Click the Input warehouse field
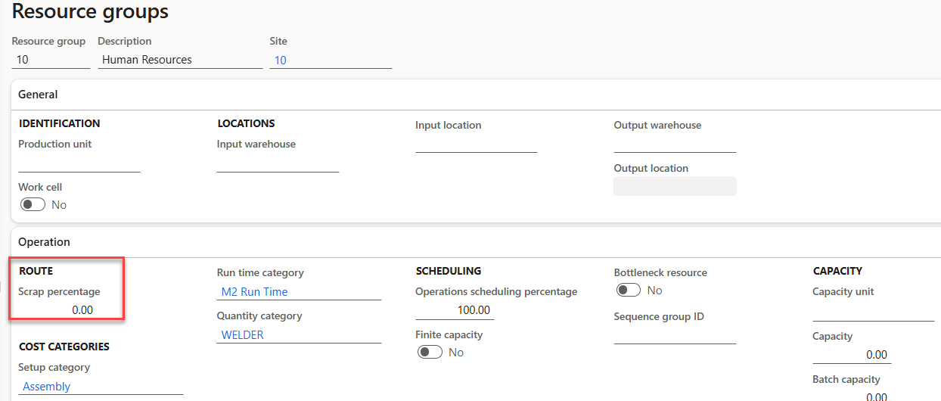This screenshot has height=401, width=941. [278, 163]
